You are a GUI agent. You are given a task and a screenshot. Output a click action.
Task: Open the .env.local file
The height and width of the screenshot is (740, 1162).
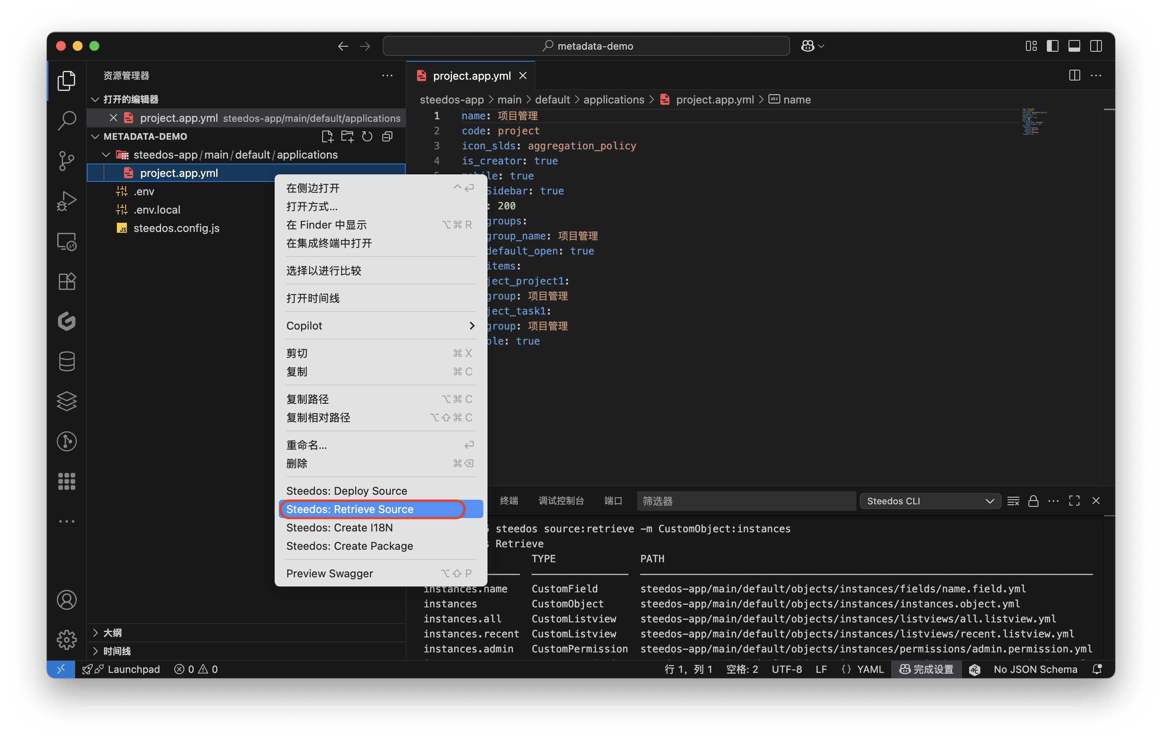246,210
